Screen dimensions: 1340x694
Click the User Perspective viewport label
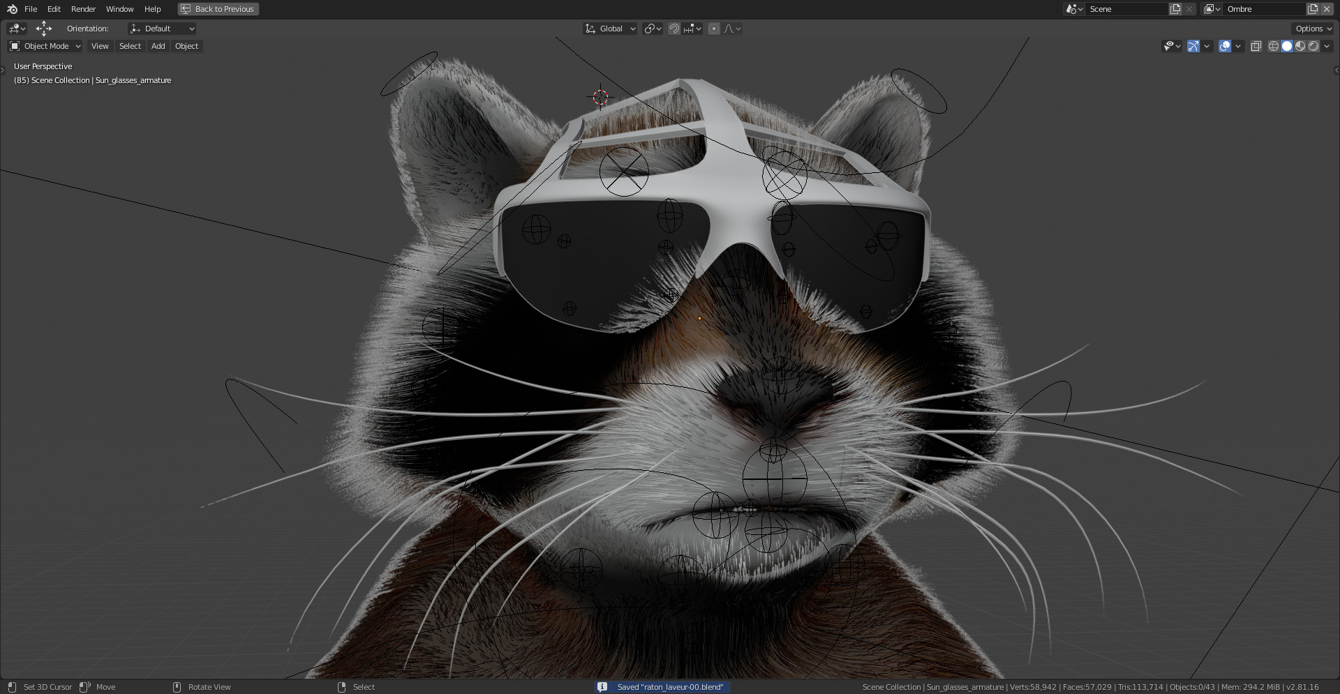43,66
